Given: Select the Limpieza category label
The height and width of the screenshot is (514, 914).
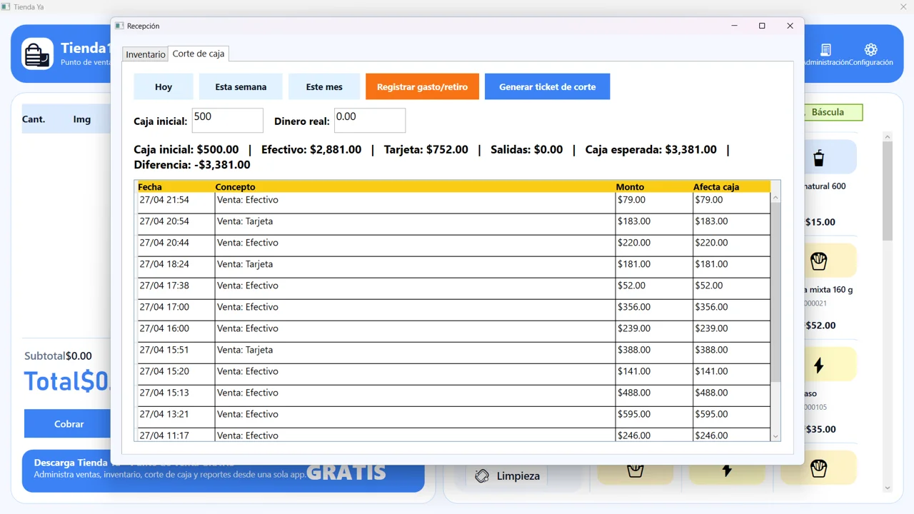Looking at the screenshot, I should tap(518, 476).
